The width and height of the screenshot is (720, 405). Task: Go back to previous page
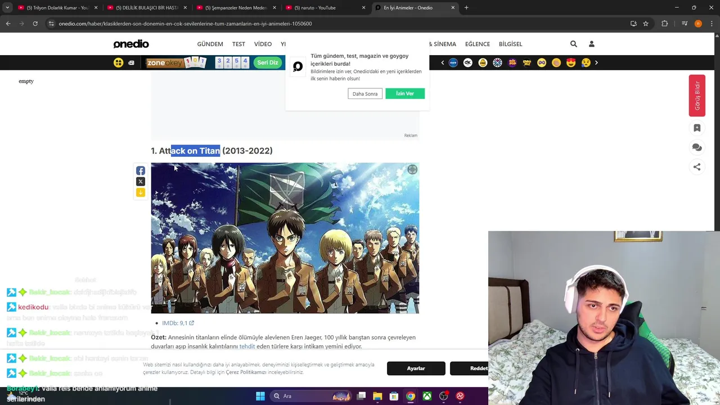point(8,24)
